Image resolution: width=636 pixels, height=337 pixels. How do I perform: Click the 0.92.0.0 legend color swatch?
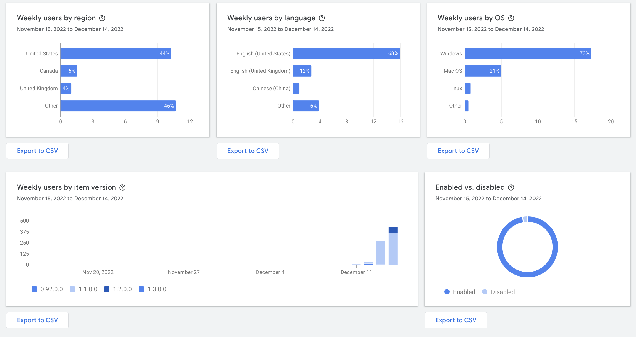pos(34,289)
